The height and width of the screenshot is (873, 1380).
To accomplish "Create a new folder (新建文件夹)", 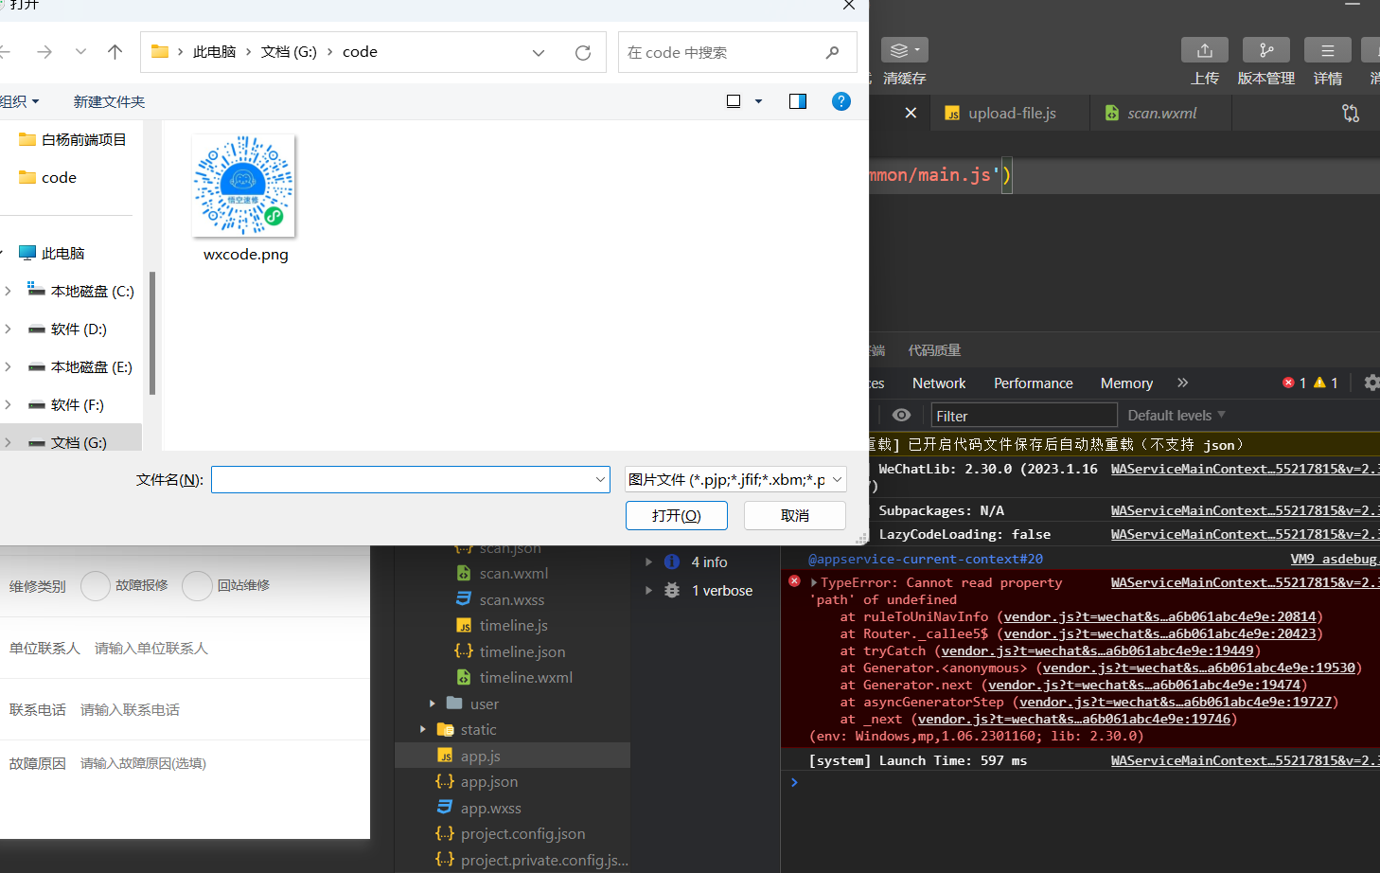I will coord(109,101).
